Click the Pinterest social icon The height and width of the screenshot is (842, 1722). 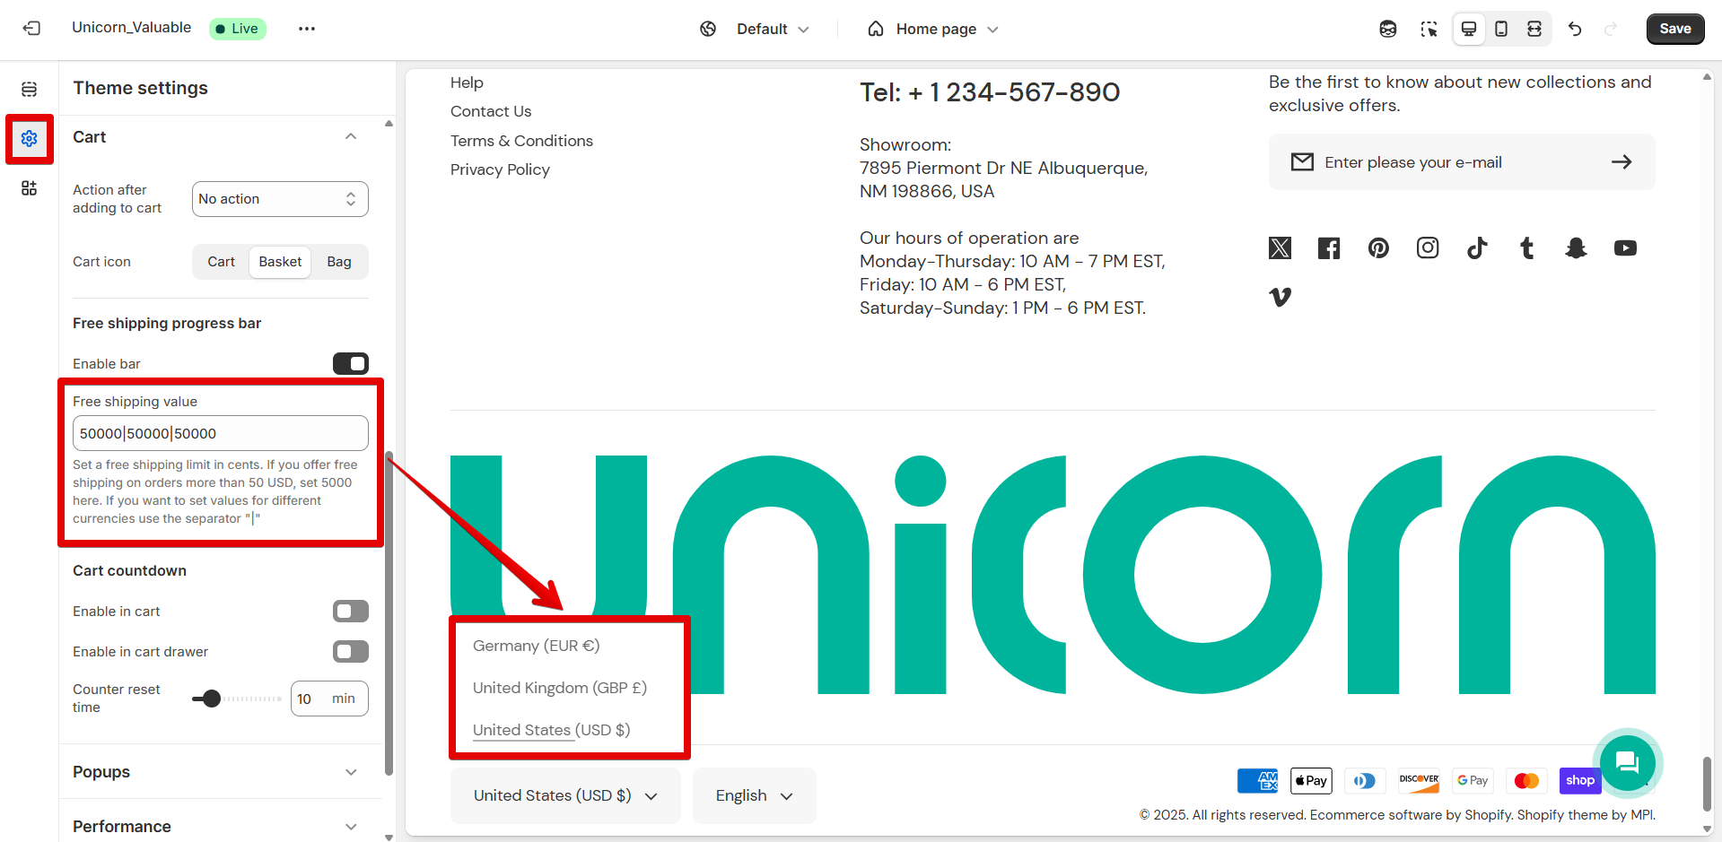click(1378, 248)
